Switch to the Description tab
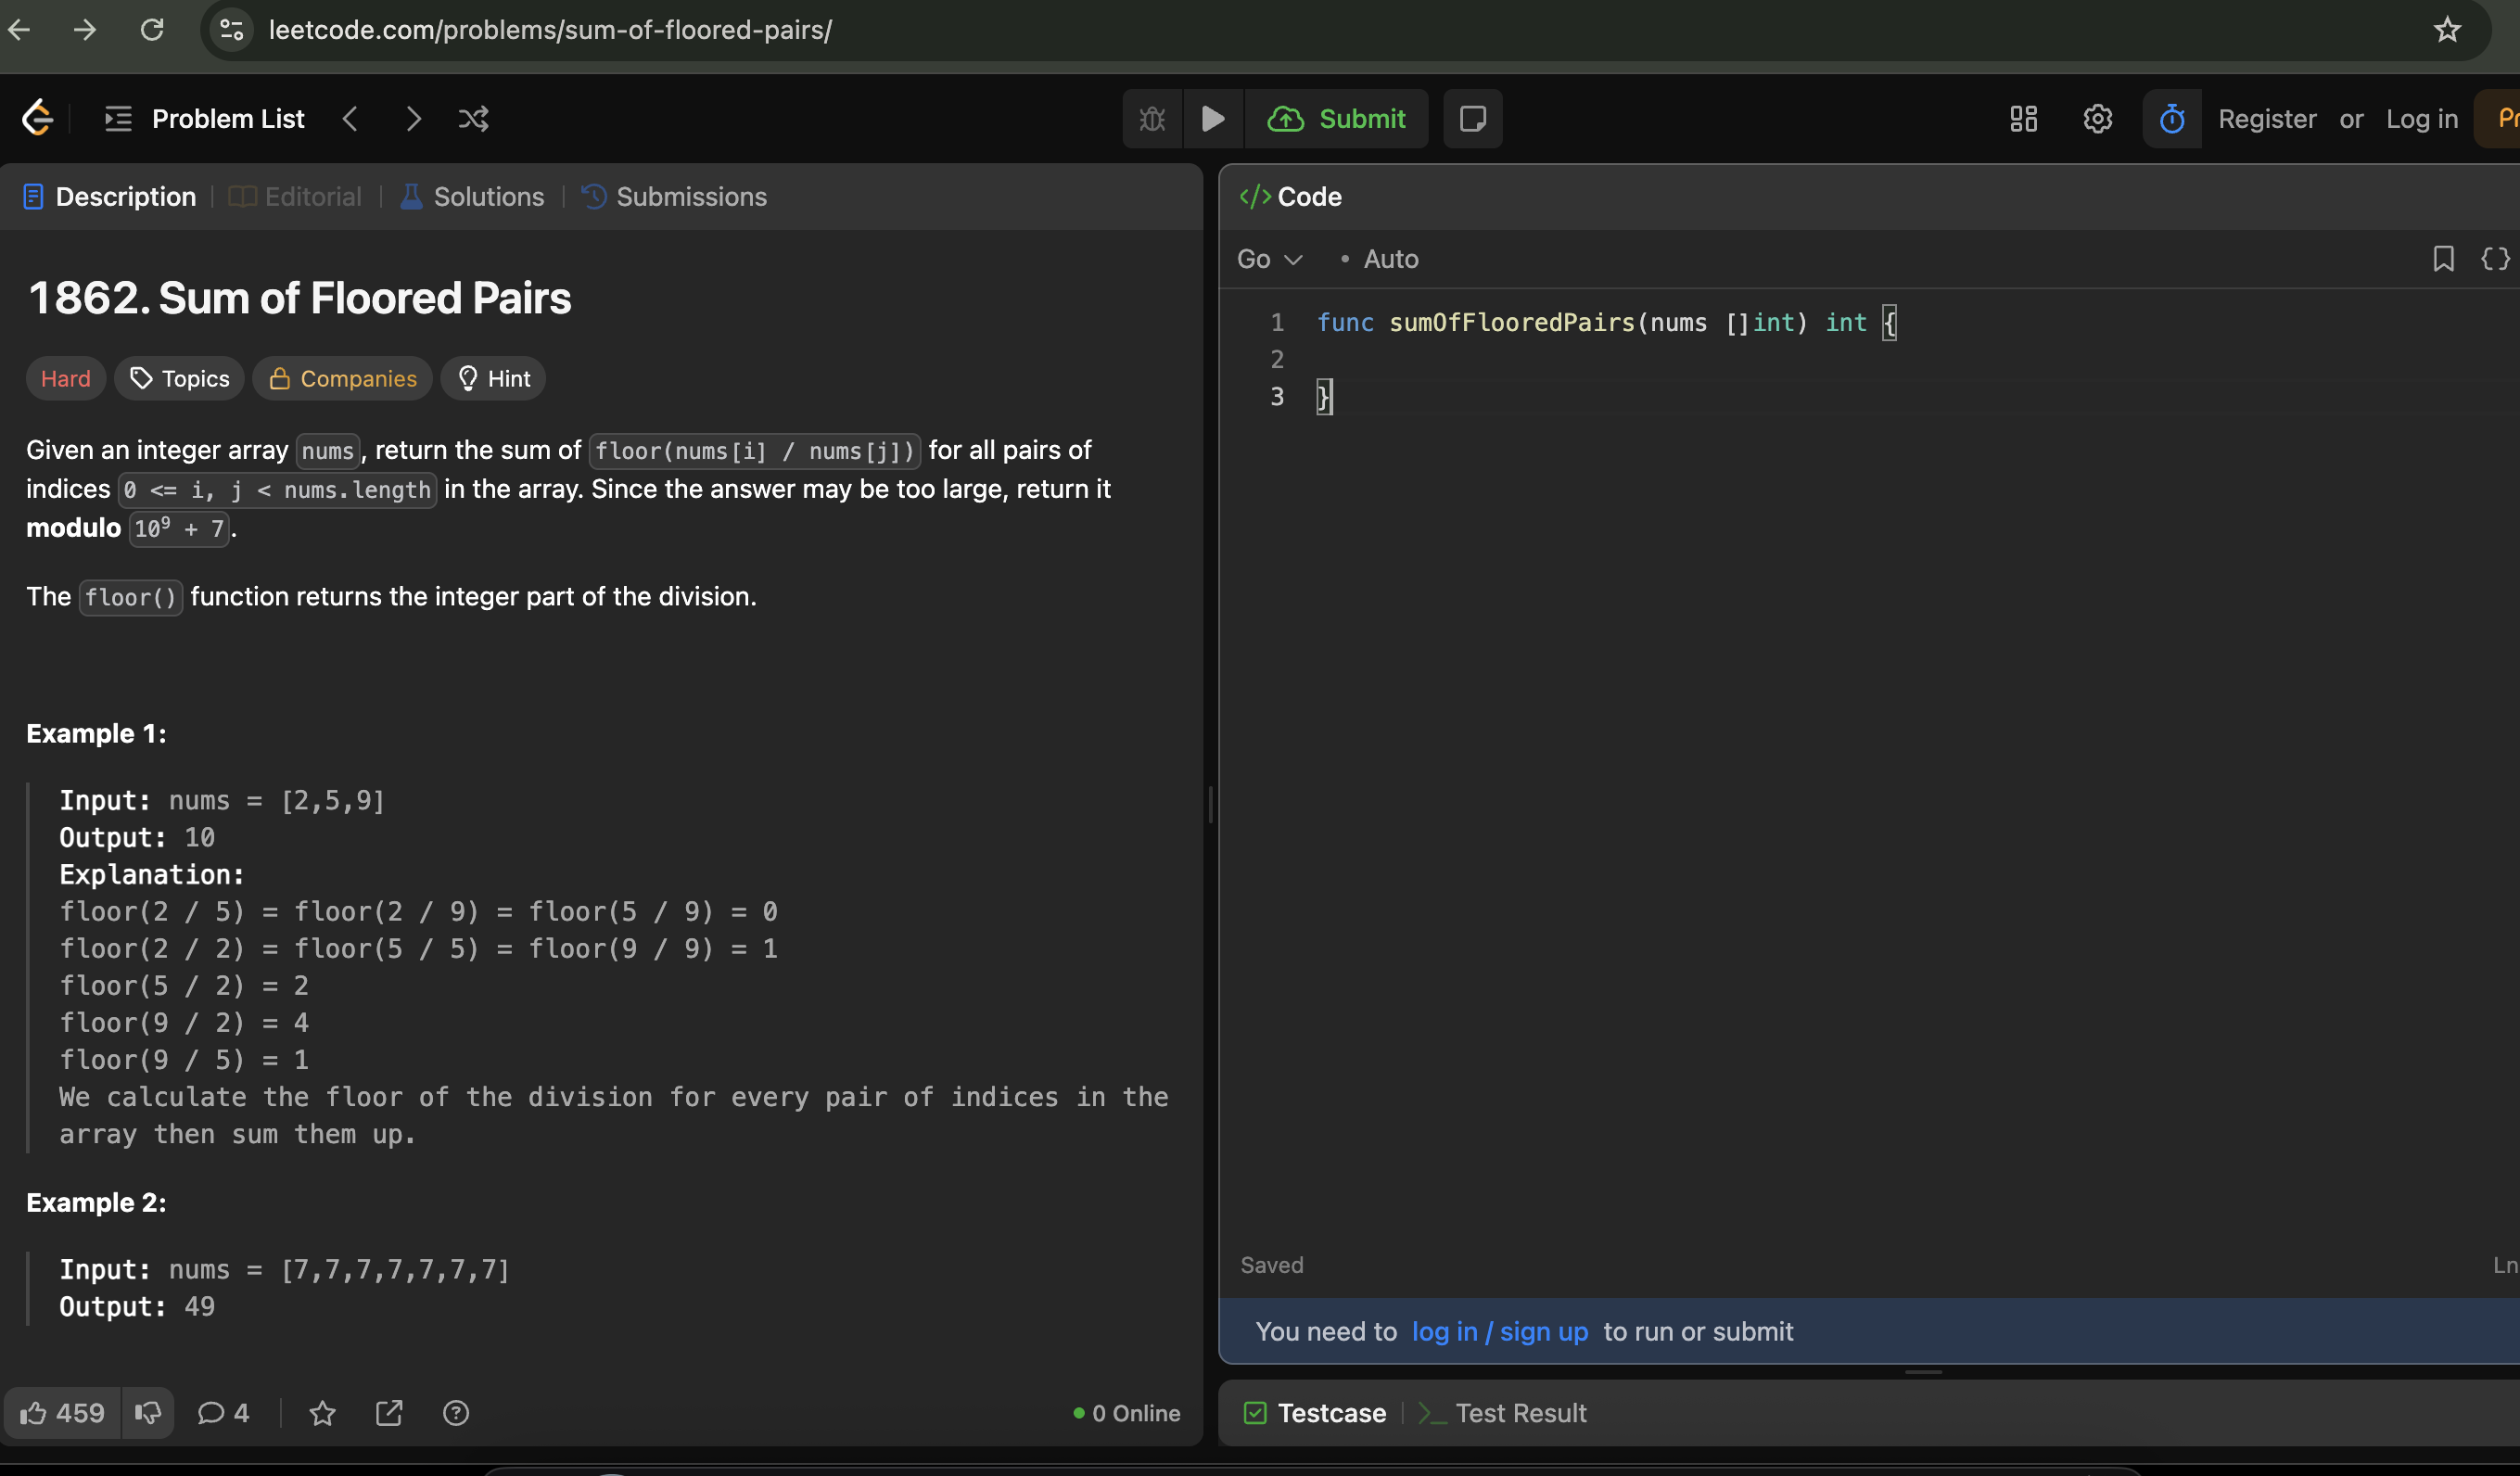The image size is (2520, 1476). click(110, 197)
